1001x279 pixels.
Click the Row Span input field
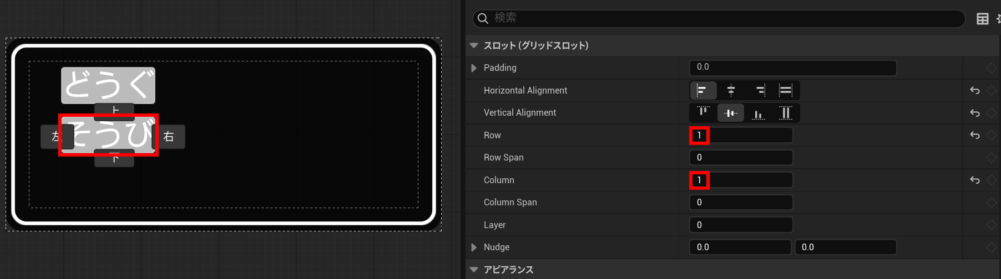[x=741, y=158]
